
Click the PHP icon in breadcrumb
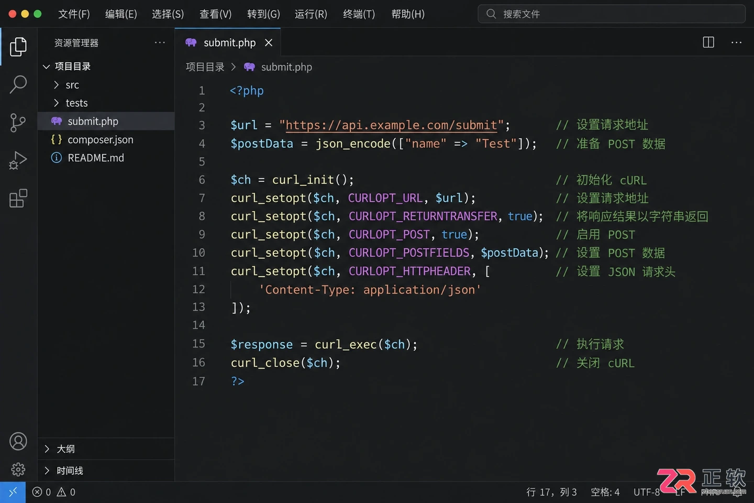(249, 67)
